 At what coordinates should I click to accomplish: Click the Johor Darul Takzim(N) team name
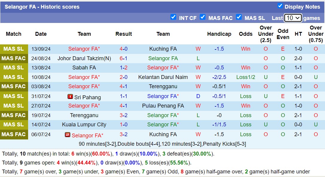tap(84, 58)
